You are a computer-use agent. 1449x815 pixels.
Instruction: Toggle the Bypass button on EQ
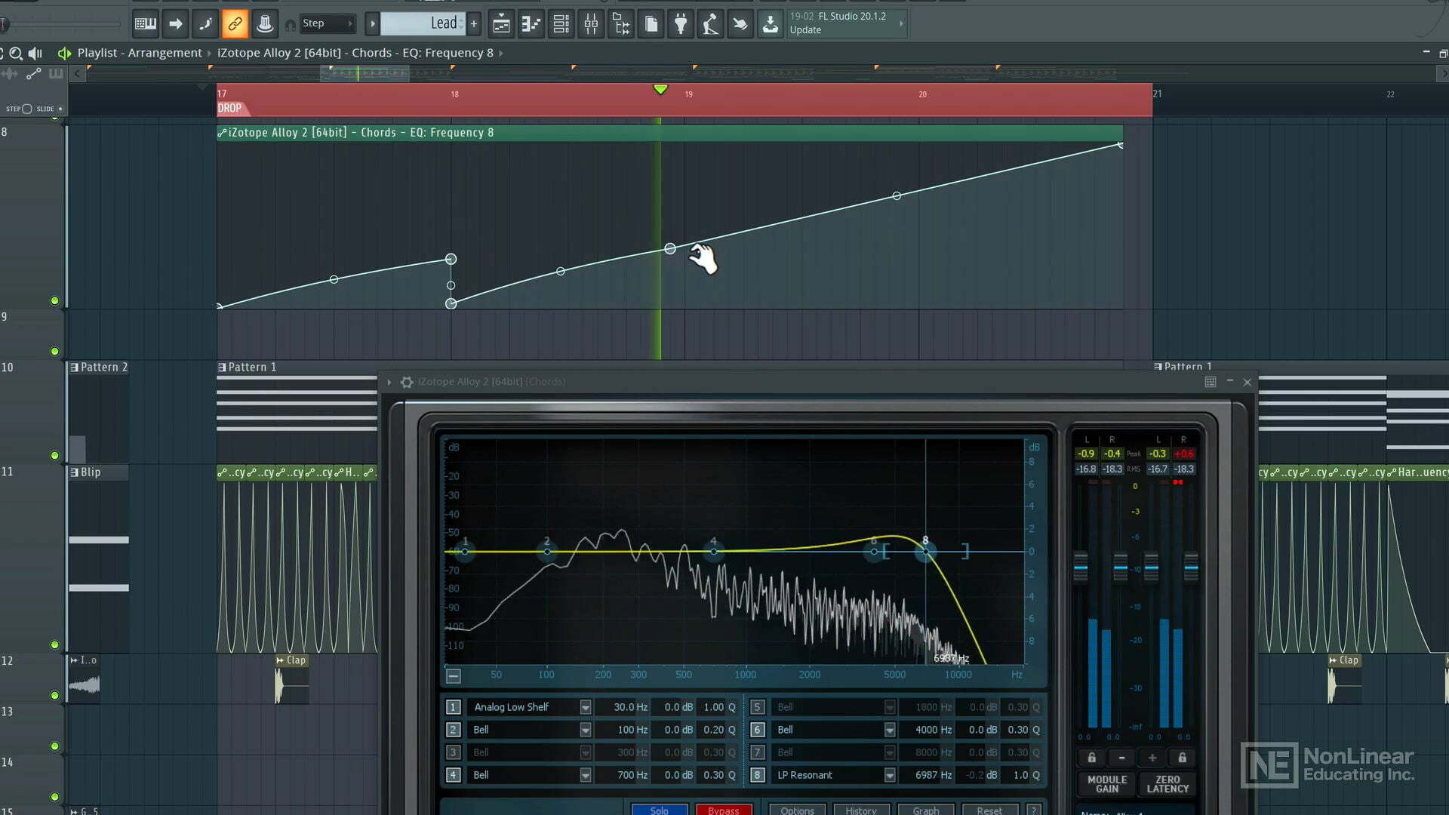click(x=722, y=808)
